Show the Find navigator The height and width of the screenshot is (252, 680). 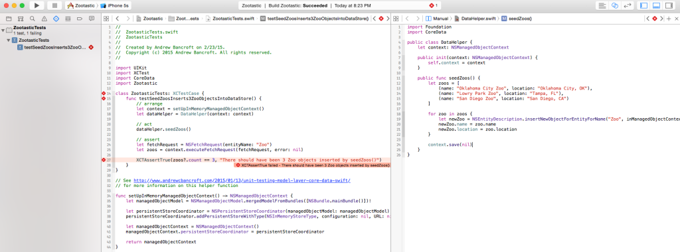click(x=32, y=19)
